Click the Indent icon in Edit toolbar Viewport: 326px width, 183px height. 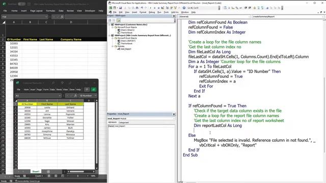tap(246, 8)
